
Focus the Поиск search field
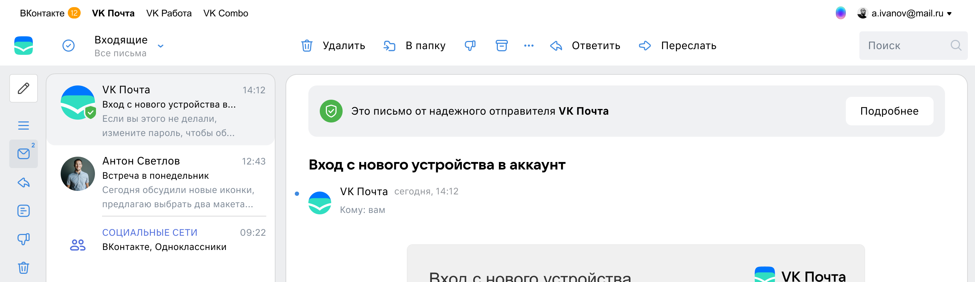tap(913, 46)
